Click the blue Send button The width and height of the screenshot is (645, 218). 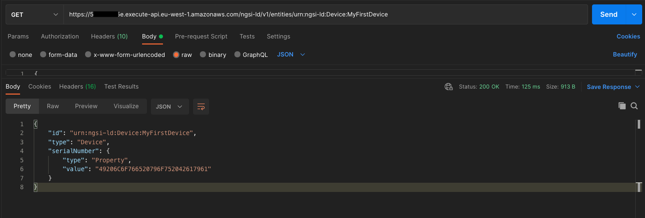click(x=609, y=14)
